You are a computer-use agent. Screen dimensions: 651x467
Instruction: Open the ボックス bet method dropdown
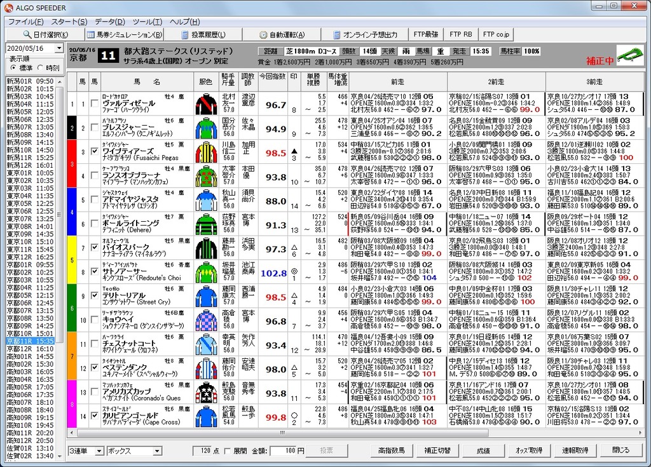pyautogui.click(x=157, y=451)
